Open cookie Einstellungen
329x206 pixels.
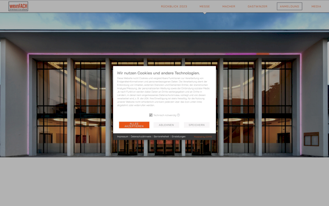(x=178, y=136)
